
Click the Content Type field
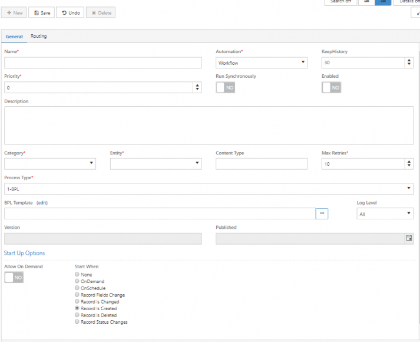[262, 164]
